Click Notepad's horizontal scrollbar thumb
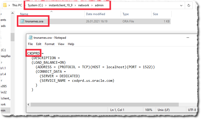This screenshot has height=119, width=201. [101, 104]
